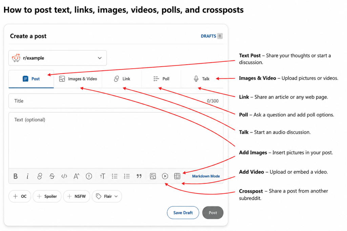This screenshot has width=347, height=231.
Task: Switch to the Link tab
Action: (122, 79)
